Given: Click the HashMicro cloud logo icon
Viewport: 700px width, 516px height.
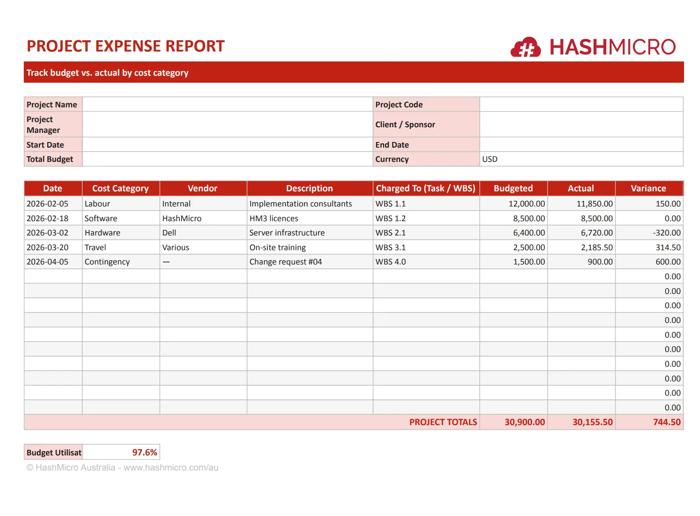Looking at the screenshot, I should 526,47.
